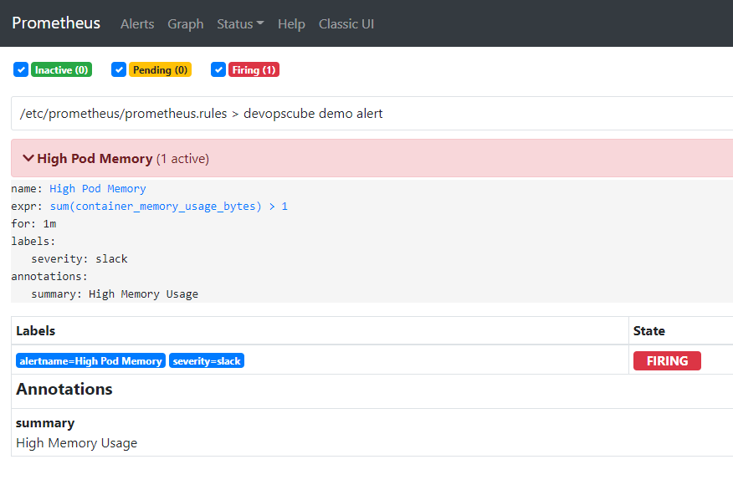Screen dimensions: 733x490
Task: Click the State column header
Action: (648, 331)
